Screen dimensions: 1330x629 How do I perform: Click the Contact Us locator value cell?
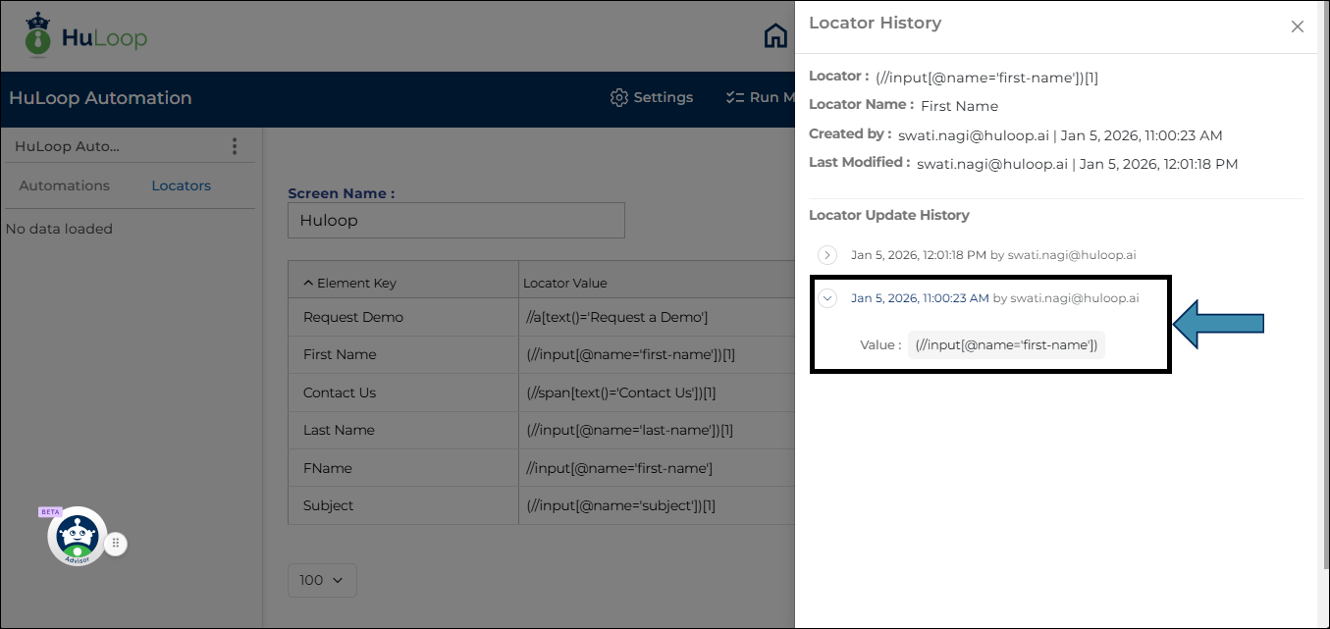(x=621, y=393)
